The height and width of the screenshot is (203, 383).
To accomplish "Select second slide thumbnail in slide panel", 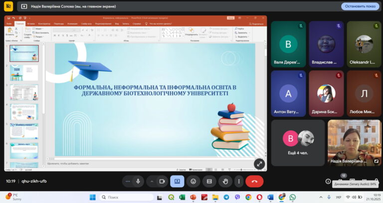I will [24, 73].
